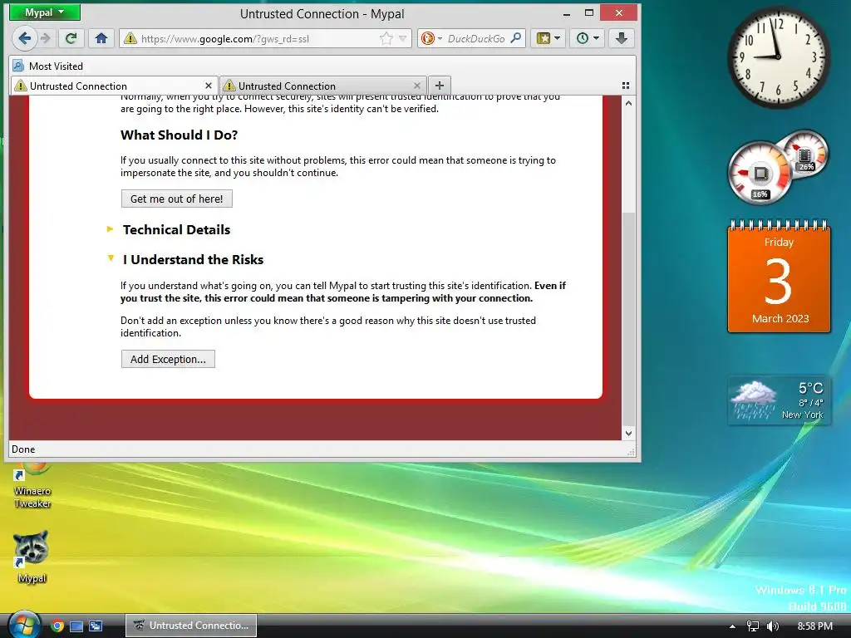Close the second Untrusted Connection tab

417,86
